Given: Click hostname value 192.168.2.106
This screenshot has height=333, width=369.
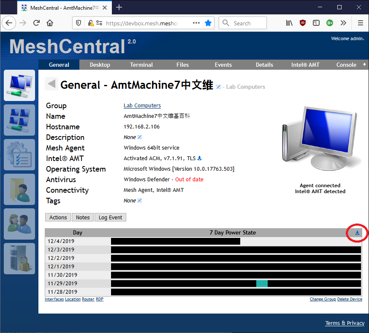Looking at the screenshot, I should tap(142, 127).
